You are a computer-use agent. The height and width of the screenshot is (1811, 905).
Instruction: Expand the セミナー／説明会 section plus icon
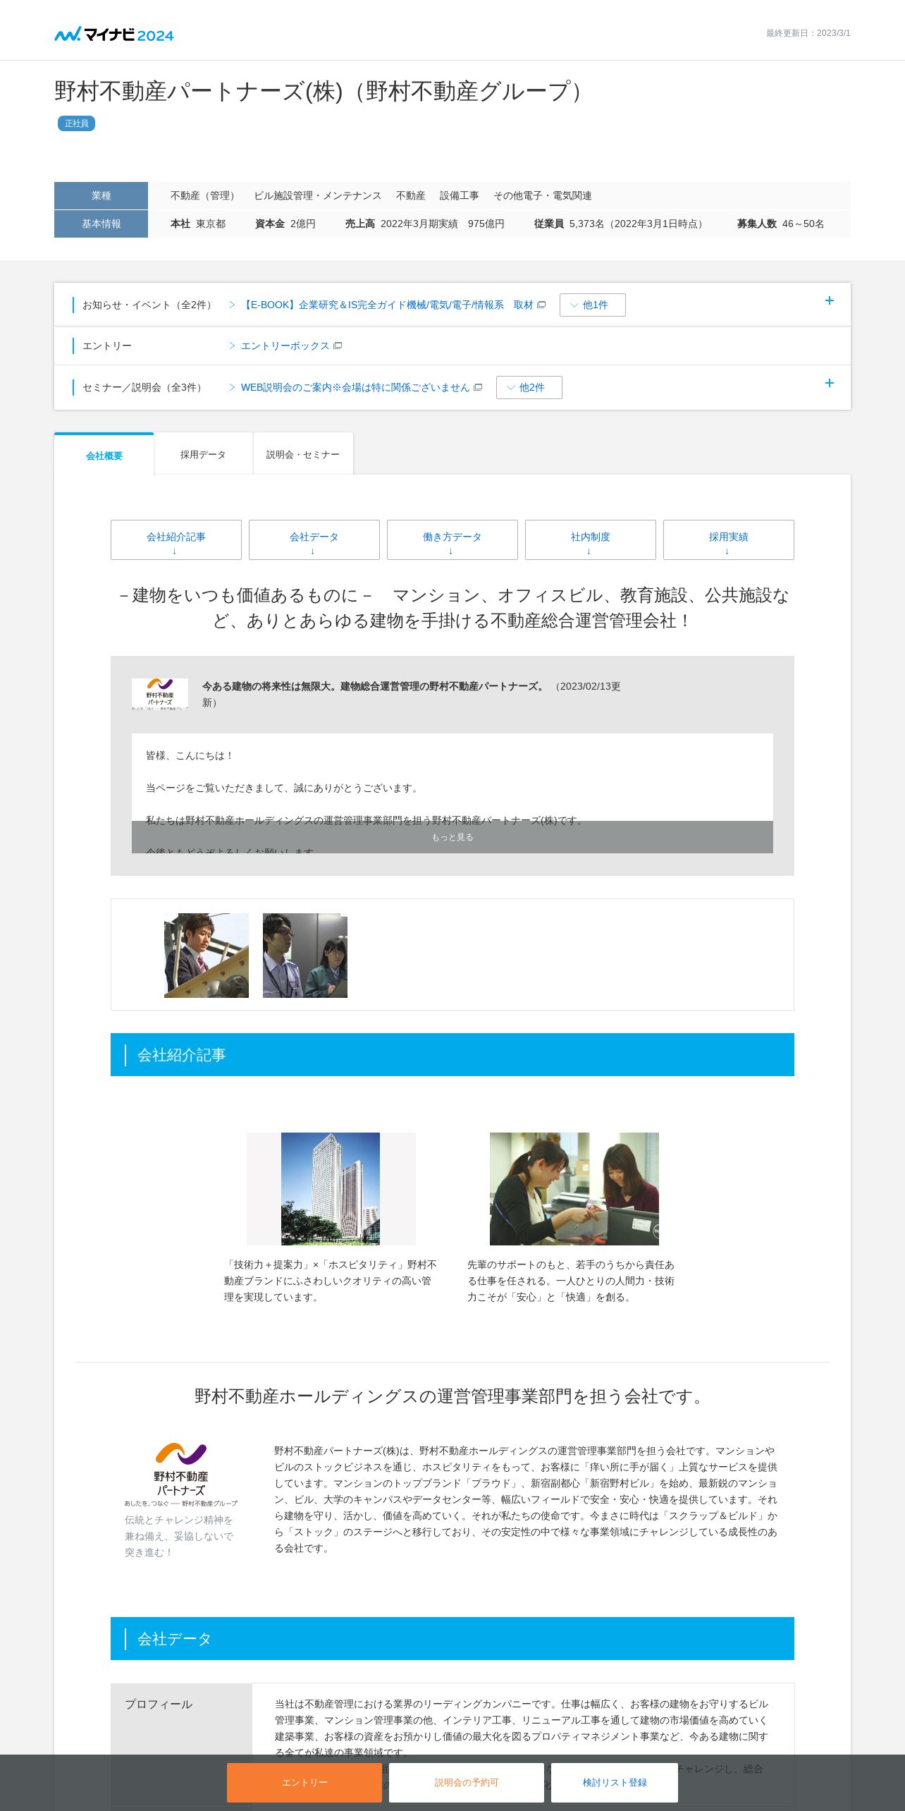coord(830,383)
